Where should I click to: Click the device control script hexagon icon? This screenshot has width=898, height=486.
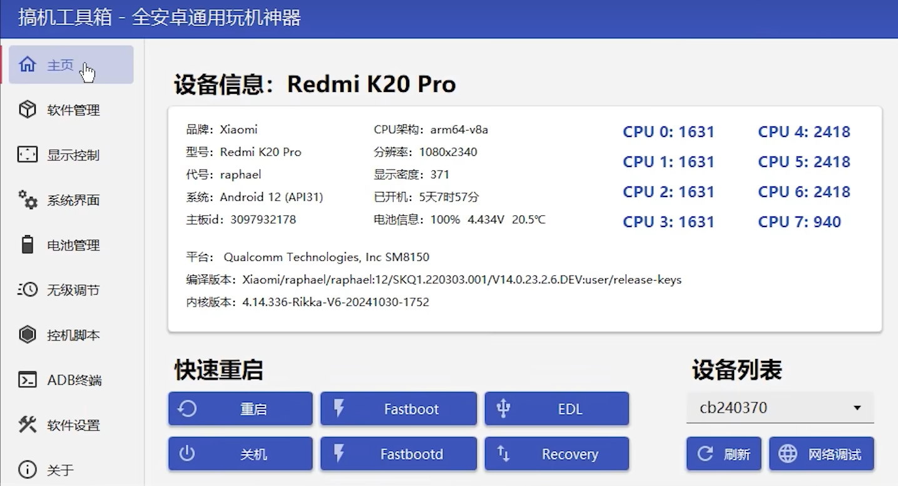click(x=27, y=335)
